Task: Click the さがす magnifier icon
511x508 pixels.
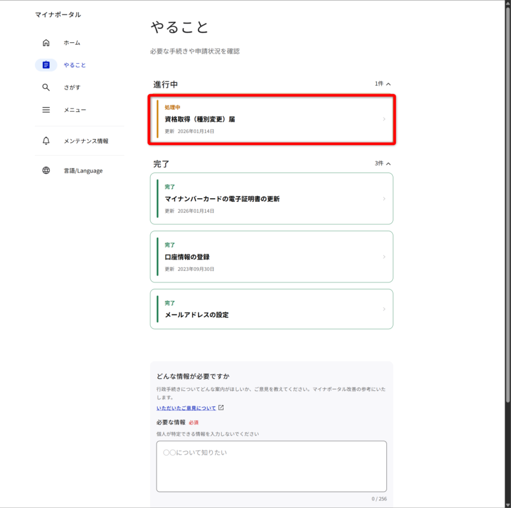Action: tap(46, 88)
